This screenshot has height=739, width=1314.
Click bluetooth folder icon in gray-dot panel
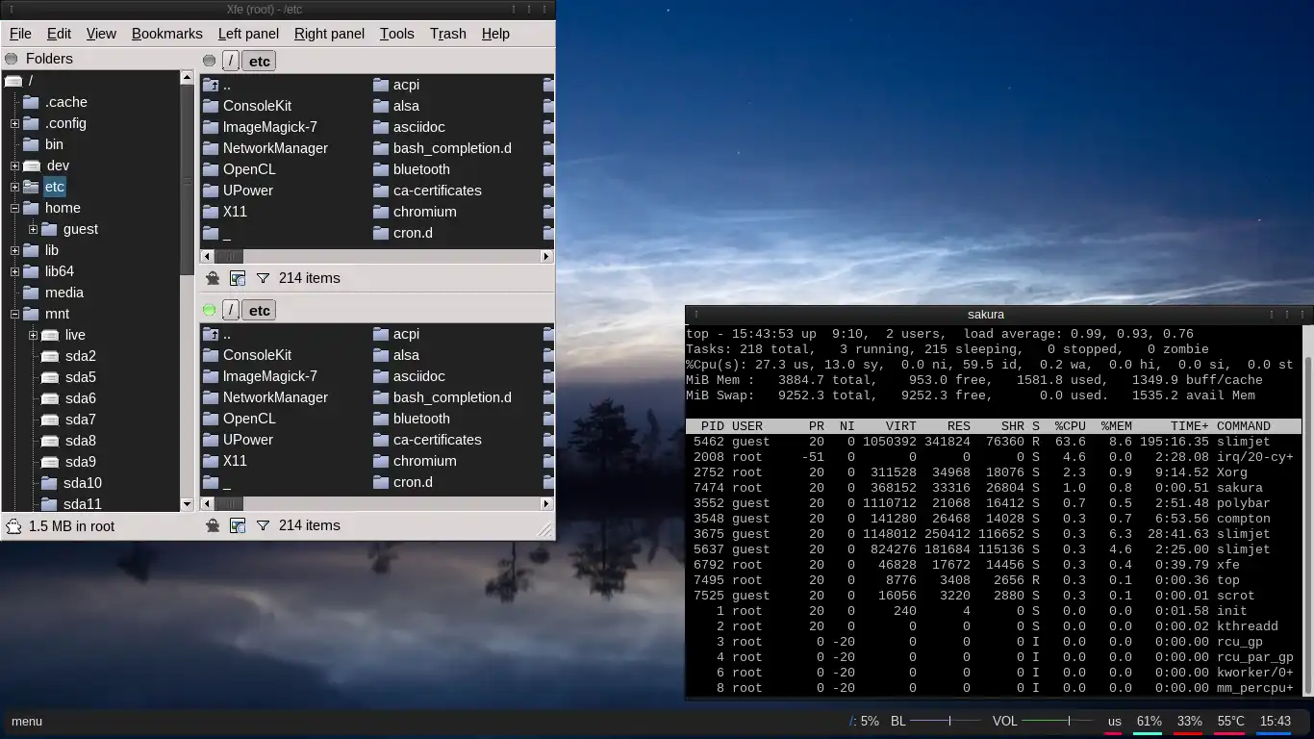pyautogui.click(x=381, y=169)
